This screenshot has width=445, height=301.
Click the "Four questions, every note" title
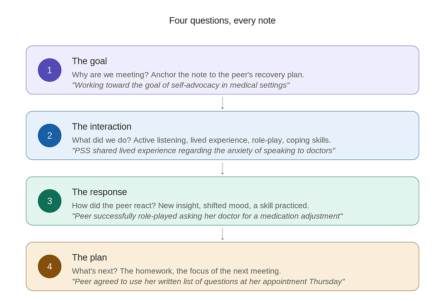pyautogui.click(x=222, y=20)
